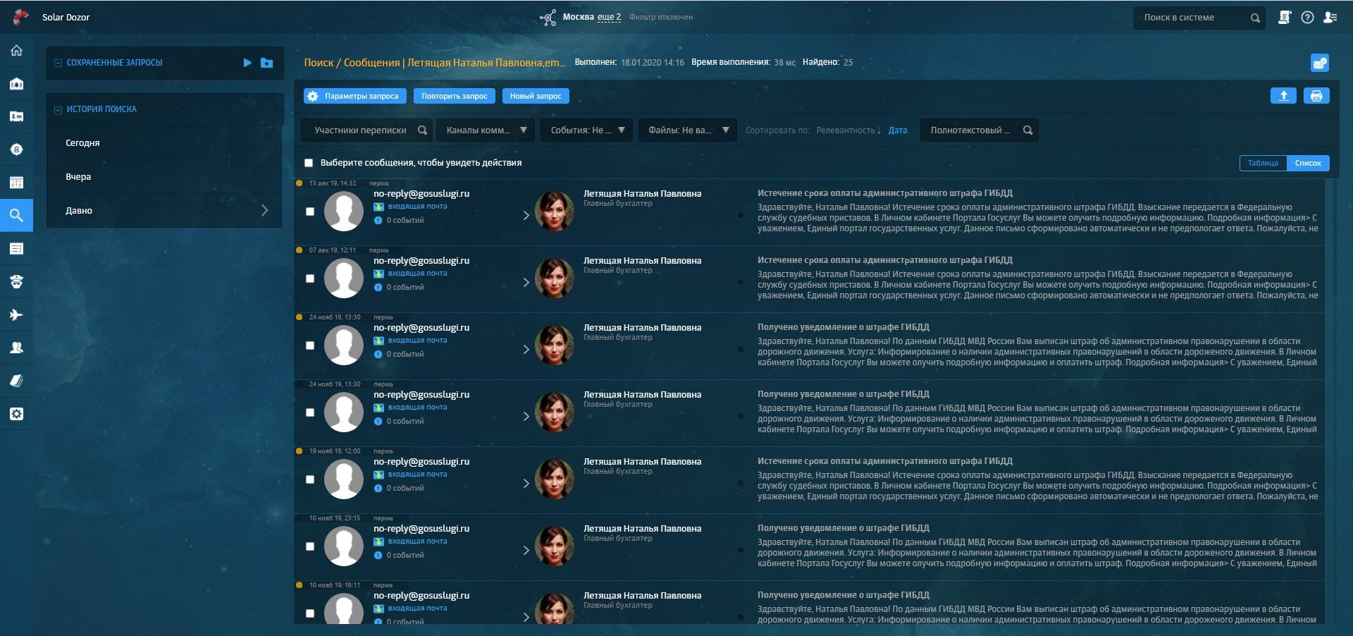Screen dimensions: 1353x636
Task: Open the help question mark icon
Action: (1307, 18)
